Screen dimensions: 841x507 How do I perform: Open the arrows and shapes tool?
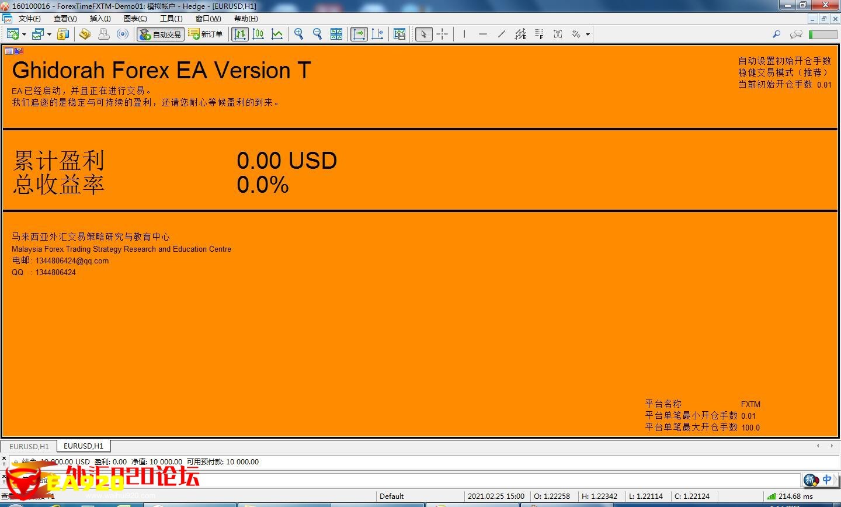pos(576,34)
